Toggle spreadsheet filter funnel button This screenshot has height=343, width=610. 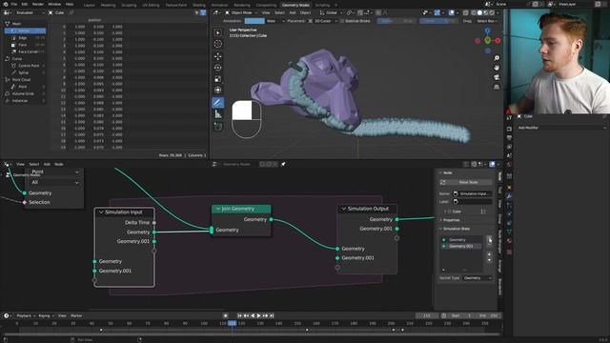tap(203, 12)
